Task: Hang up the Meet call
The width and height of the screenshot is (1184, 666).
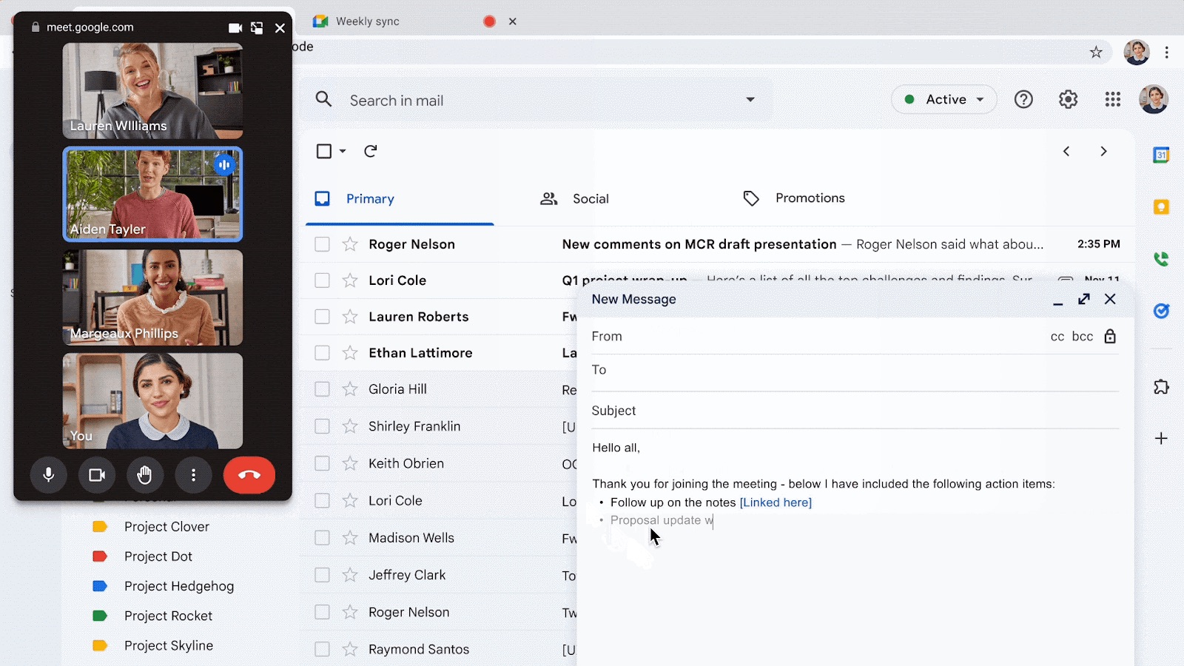Action: [x=249, y=475]
